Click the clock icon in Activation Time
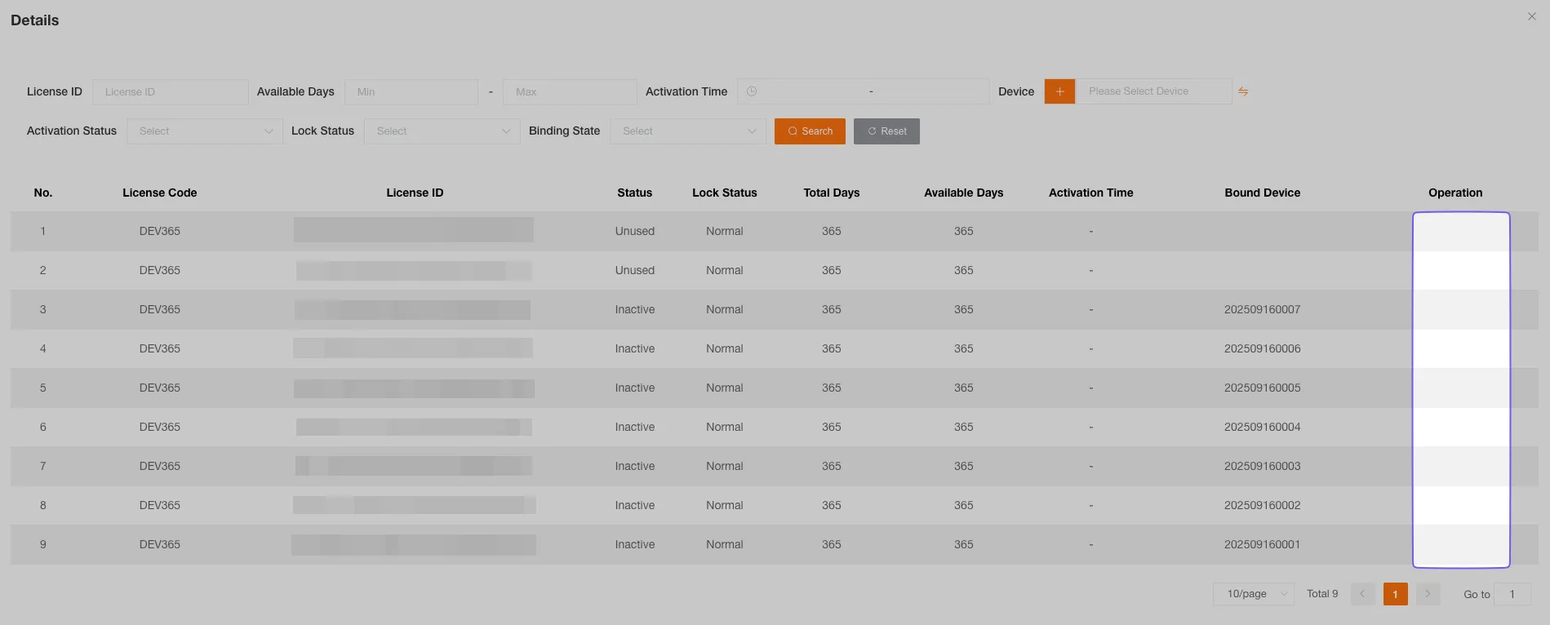Screen dimensions: 1550x625 point(752,91)
